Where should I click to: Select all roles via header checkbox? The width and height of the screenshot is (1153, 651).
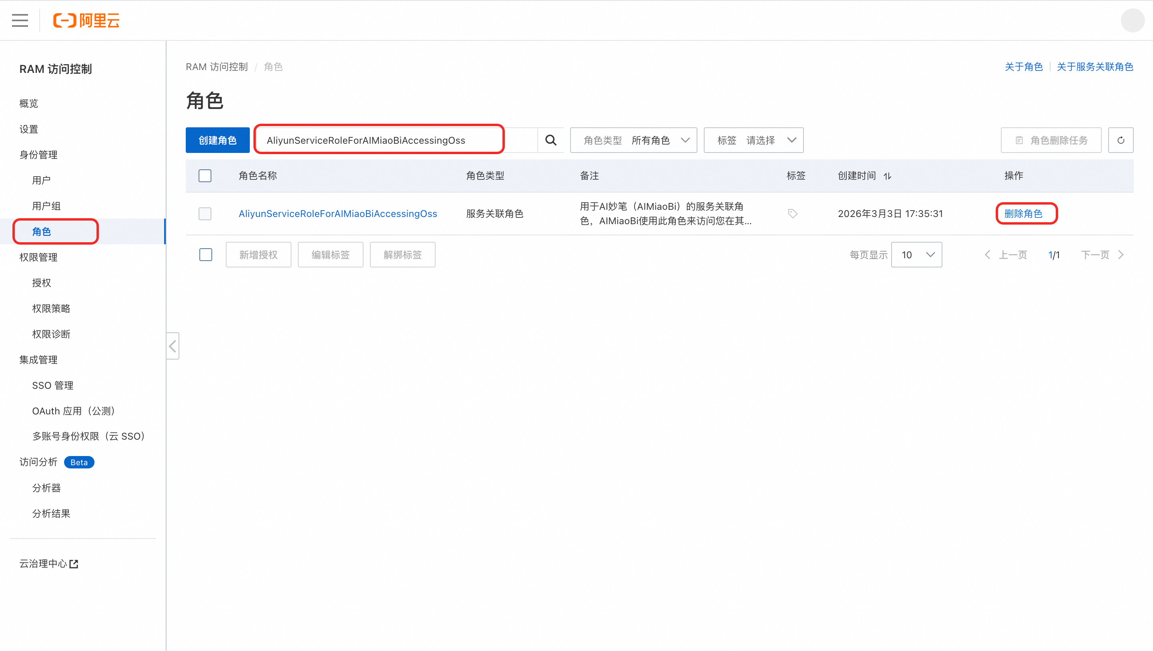click(x=205, y=176)
